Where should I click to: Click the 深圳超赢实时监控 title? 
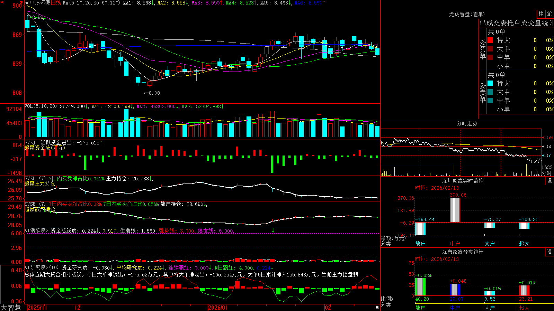463,181
